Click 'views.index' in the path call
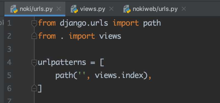 tap(119, 75)
